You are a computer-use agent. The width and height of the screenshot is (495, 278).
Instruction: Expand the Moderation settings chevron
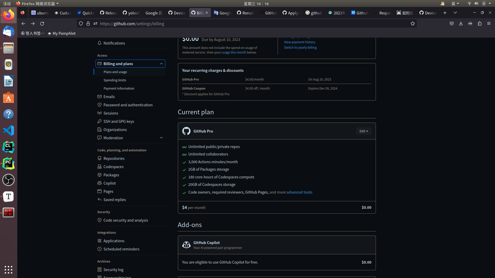coord(161,138)
